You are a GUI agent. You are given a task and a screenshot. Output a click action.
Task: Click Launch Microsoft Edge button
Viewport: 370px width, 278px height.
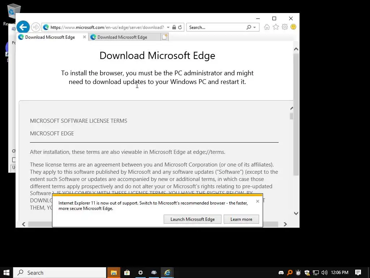click(193, 219)
